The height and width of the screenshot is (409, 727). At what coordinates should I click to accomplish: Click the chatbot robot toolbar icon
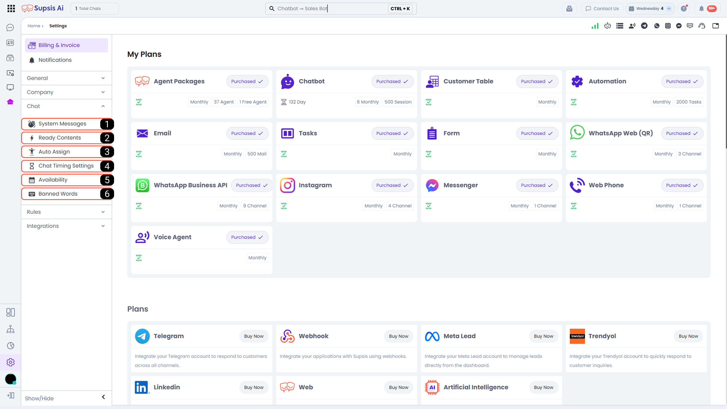tap(607, 26)
